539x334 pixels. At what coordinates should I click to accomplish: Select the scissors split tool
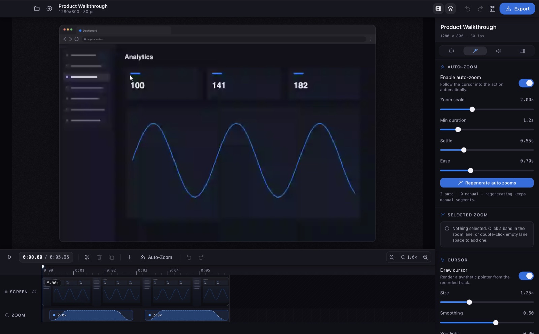pyautogui.click(x=87, y=257)
